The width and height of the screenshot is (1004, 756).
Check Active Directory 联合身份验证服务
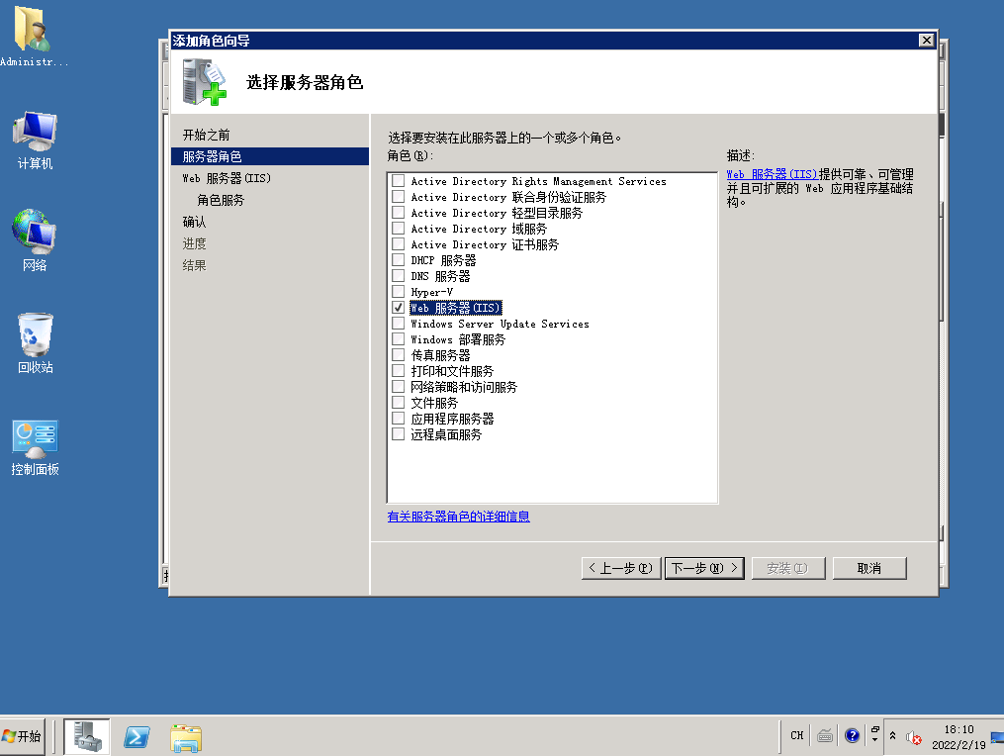(399, 197)
